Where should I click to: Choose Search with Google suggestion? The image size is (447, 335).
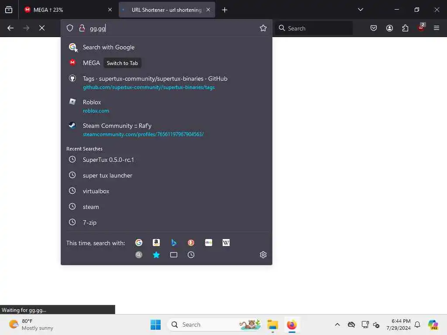[166, 47]
